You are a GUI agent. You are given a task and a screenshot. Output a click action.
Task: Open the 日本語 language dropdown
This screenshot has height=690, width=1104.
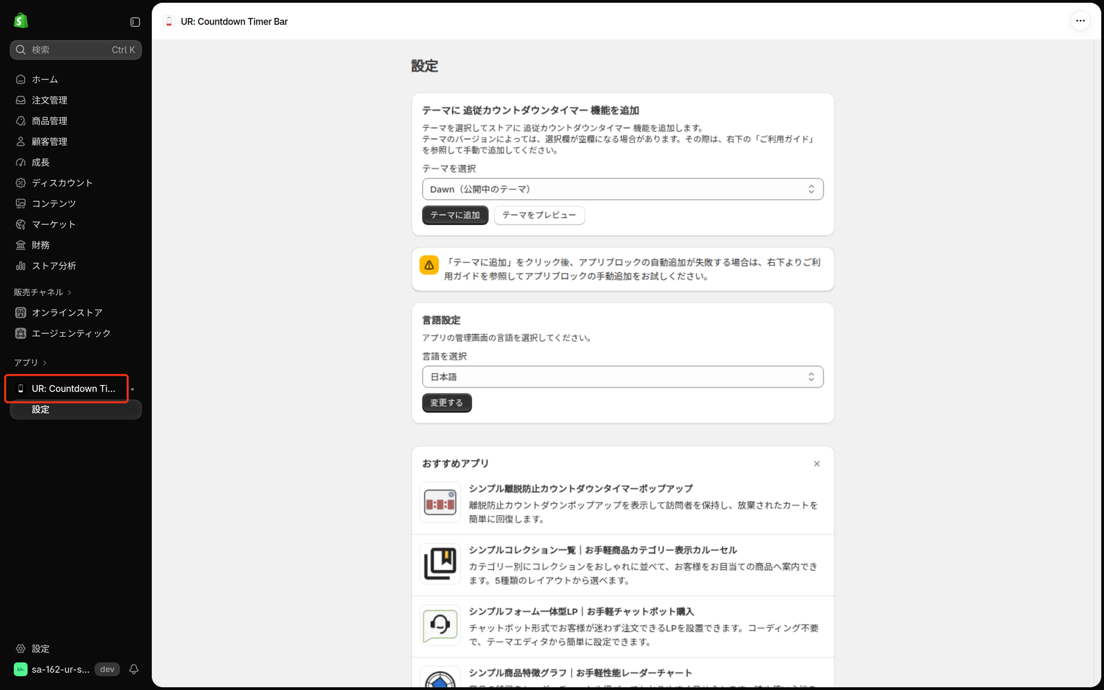(x=622, y=377)
